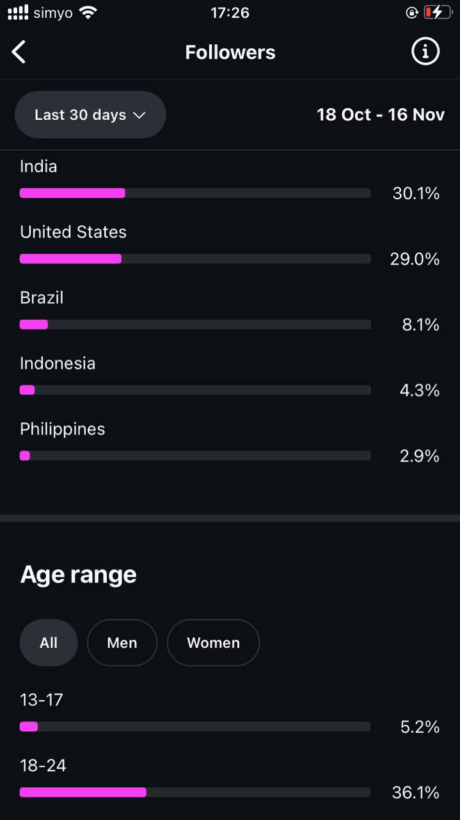
Task: Tap the back arrow icon
Action: pyautogui.click(x=19, y=52)
